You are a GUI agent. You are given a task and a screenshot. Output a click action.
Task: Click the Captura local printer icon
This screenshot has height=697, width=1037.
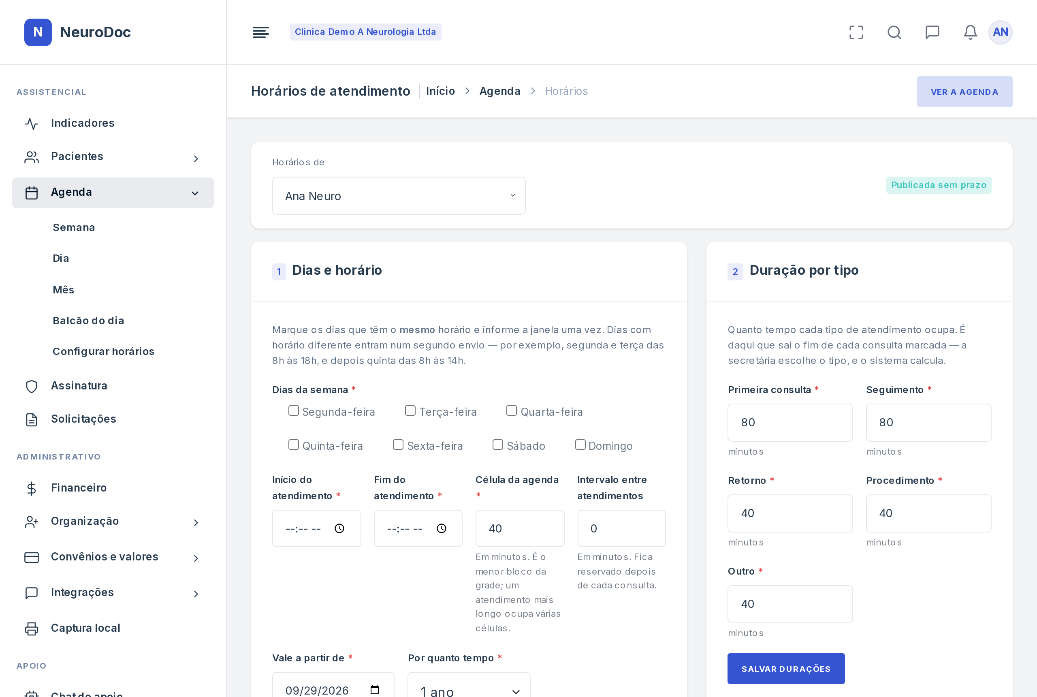[x=32, y=628]
